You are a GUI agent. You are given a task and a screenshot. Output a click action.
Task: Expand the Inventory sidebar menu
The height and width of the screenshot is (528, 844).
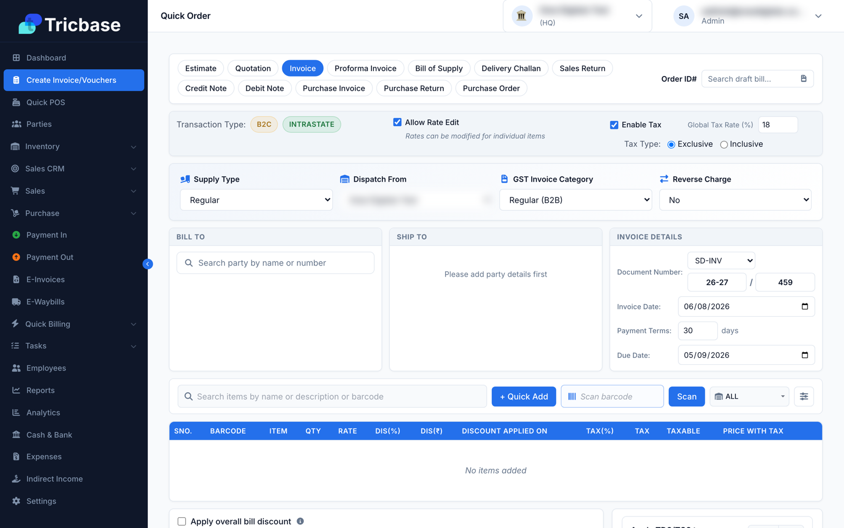point(74,146)
